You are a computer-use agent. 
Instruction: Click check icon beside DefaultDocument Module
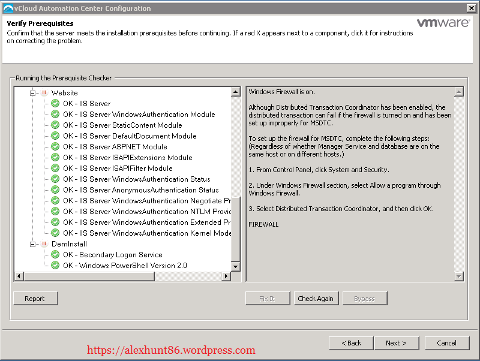coord(55,136)
